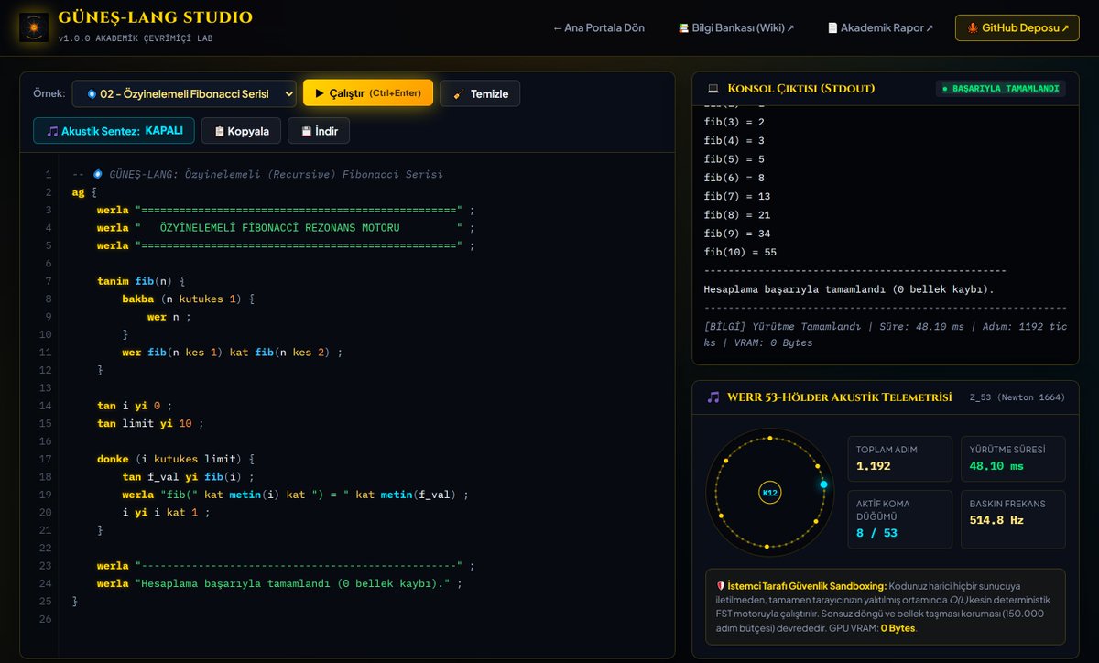
Task: Copy the code using Kopyala
Action: (x=241, y=131)
